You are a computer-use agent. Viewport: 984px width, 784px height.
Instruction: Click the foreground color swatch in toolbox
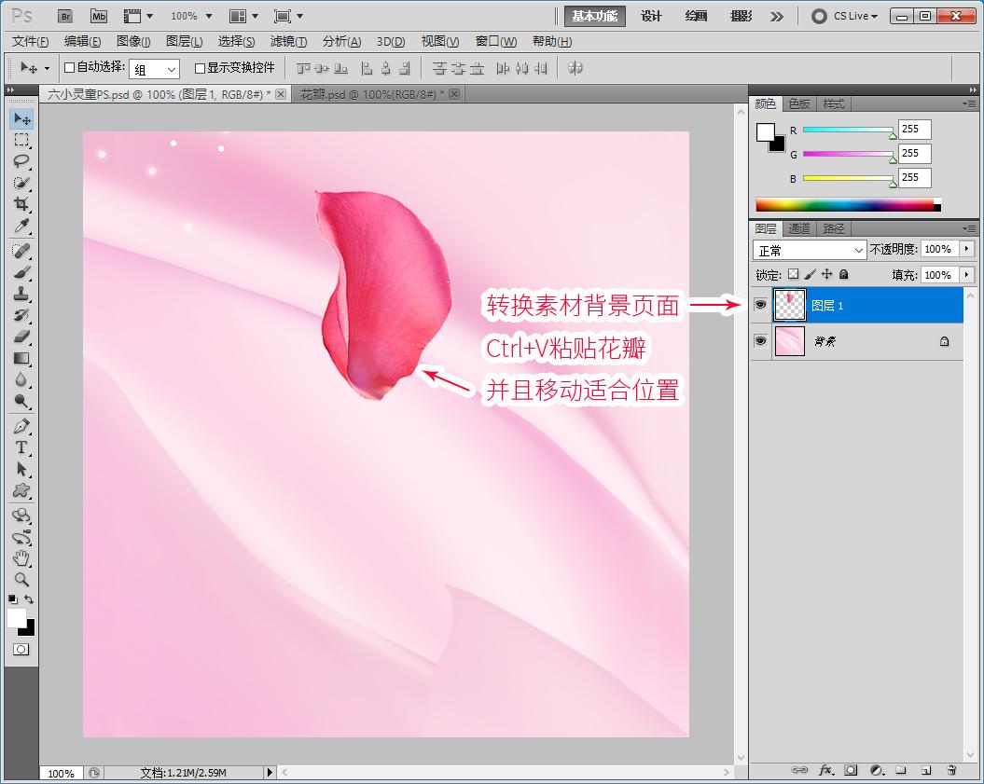[17, 618]
